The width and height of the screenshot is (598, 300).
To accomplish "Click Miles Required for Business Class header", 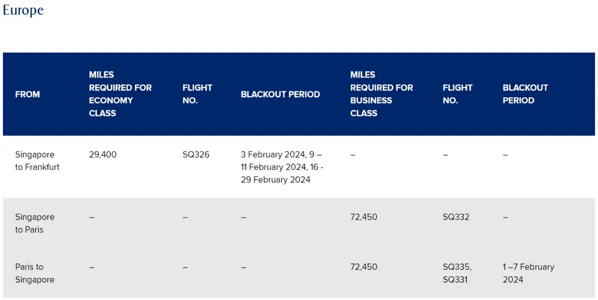I will tap(382, 94).
